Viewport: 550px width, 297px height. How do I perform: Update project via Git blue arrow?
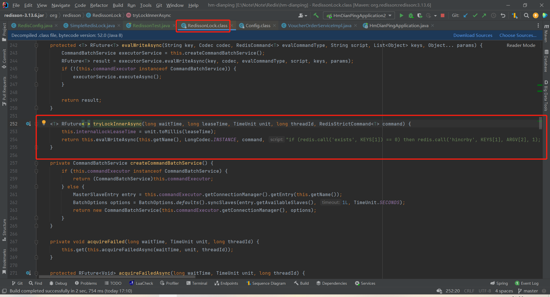point(466,15)
